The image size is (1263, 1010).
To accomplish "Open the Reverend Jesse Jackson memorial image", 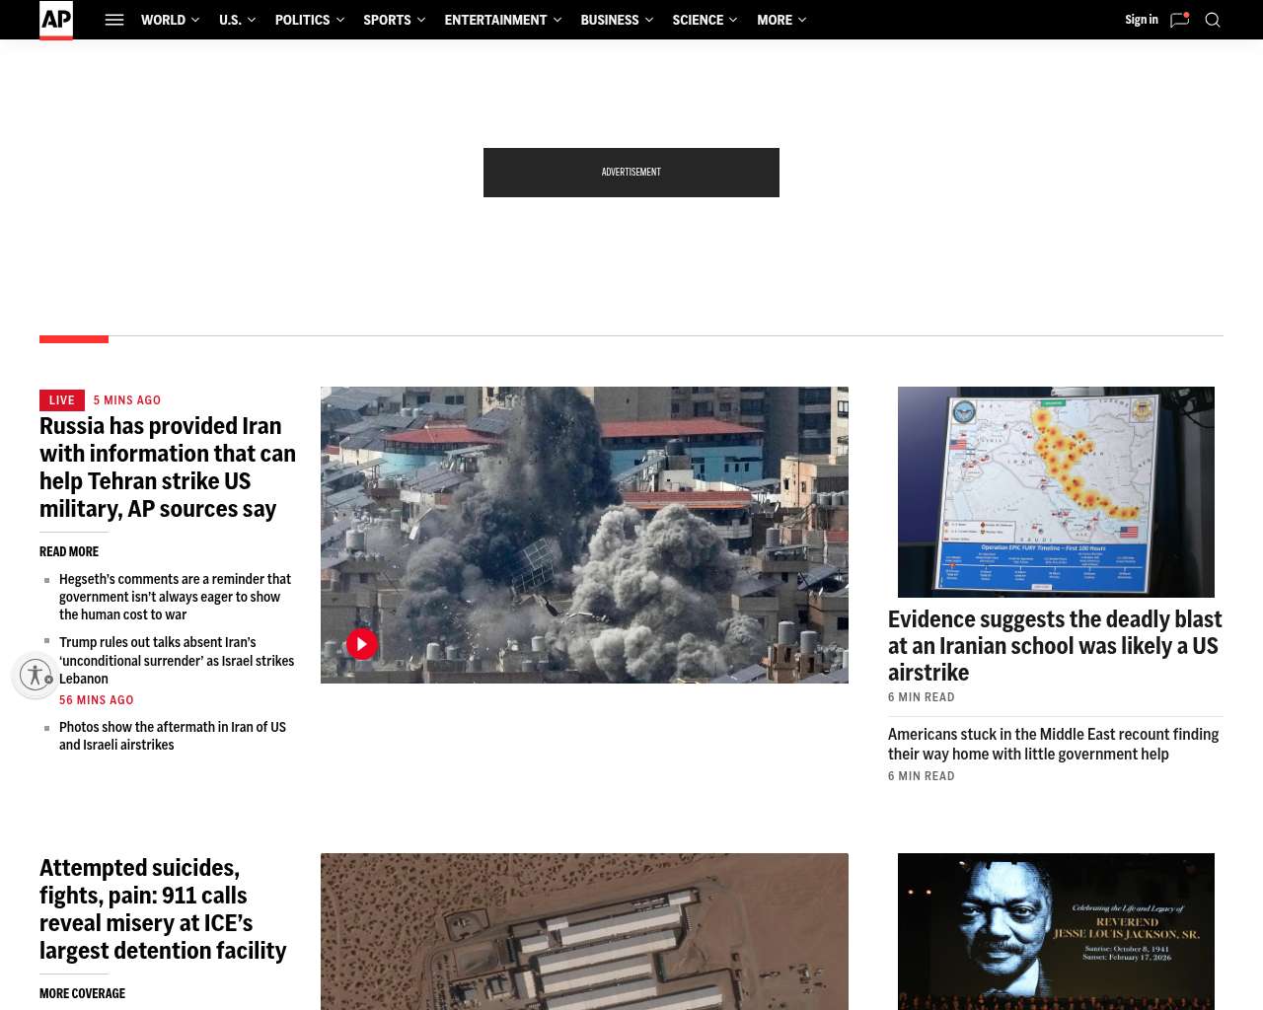I will 1056,931.
